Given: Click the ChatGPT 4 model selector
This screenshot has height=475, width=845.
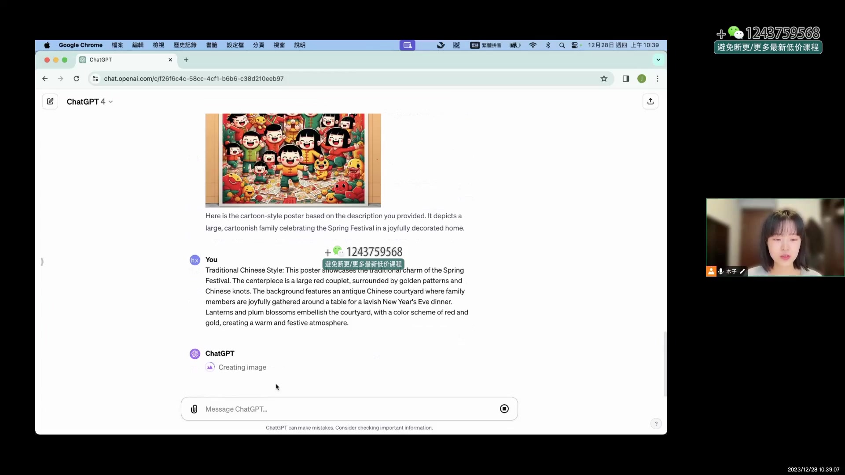Looking at the screenshot, I should click(89, 102).
